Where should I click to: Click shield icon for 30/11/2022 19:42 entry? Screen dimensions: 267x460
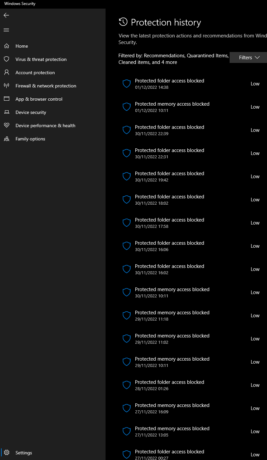127,177
